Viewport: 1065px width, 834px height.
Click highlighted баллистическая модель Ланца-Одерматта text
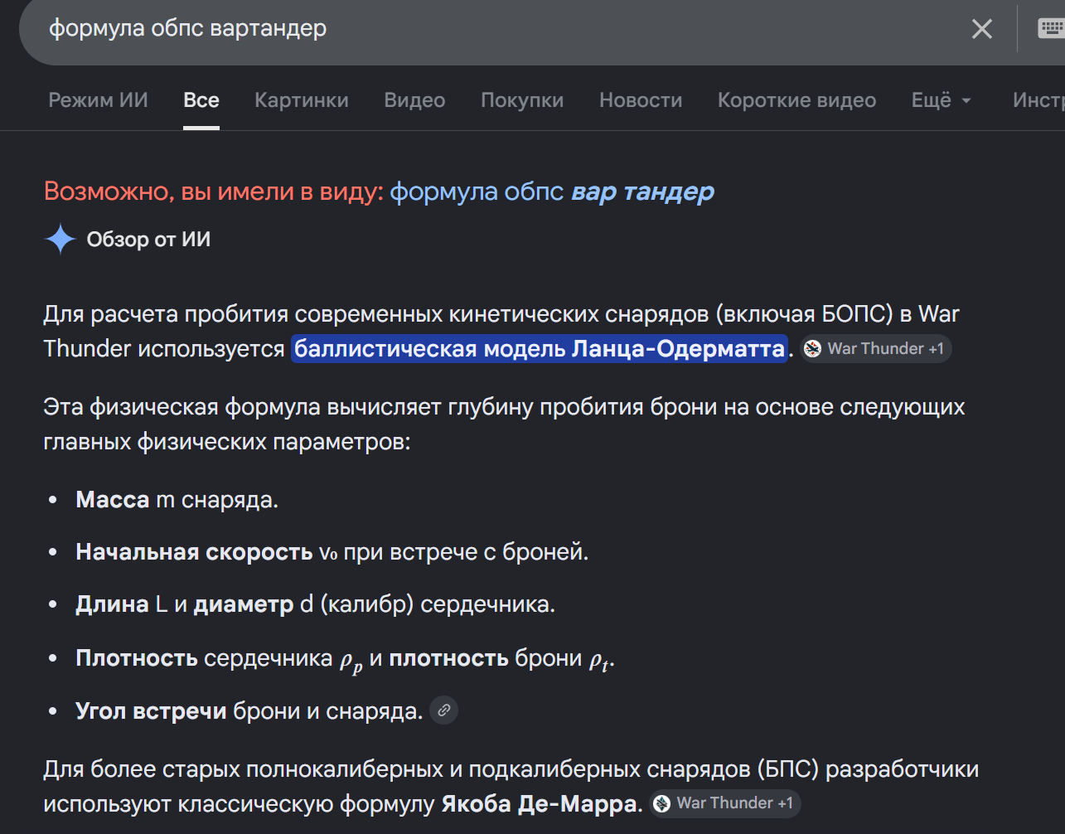pyautogui.click(x=539, y=348)
